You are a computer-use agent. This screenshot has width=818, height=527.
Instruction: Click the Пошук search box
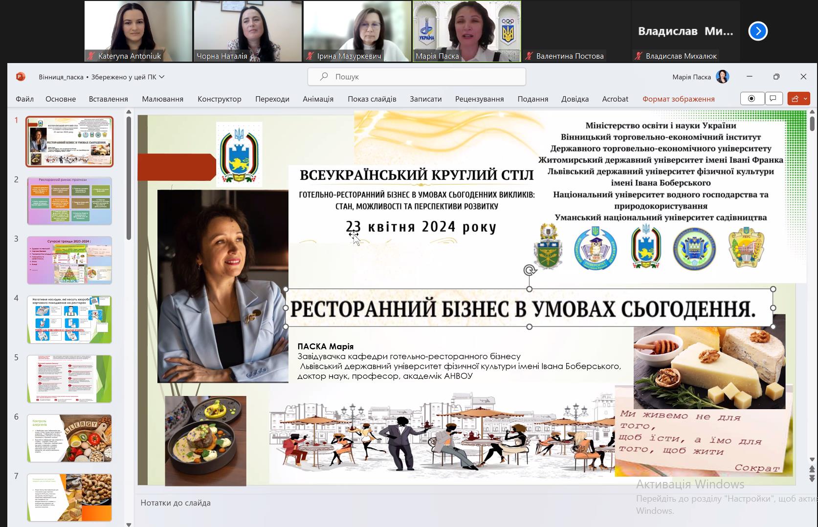coord(417,77)
